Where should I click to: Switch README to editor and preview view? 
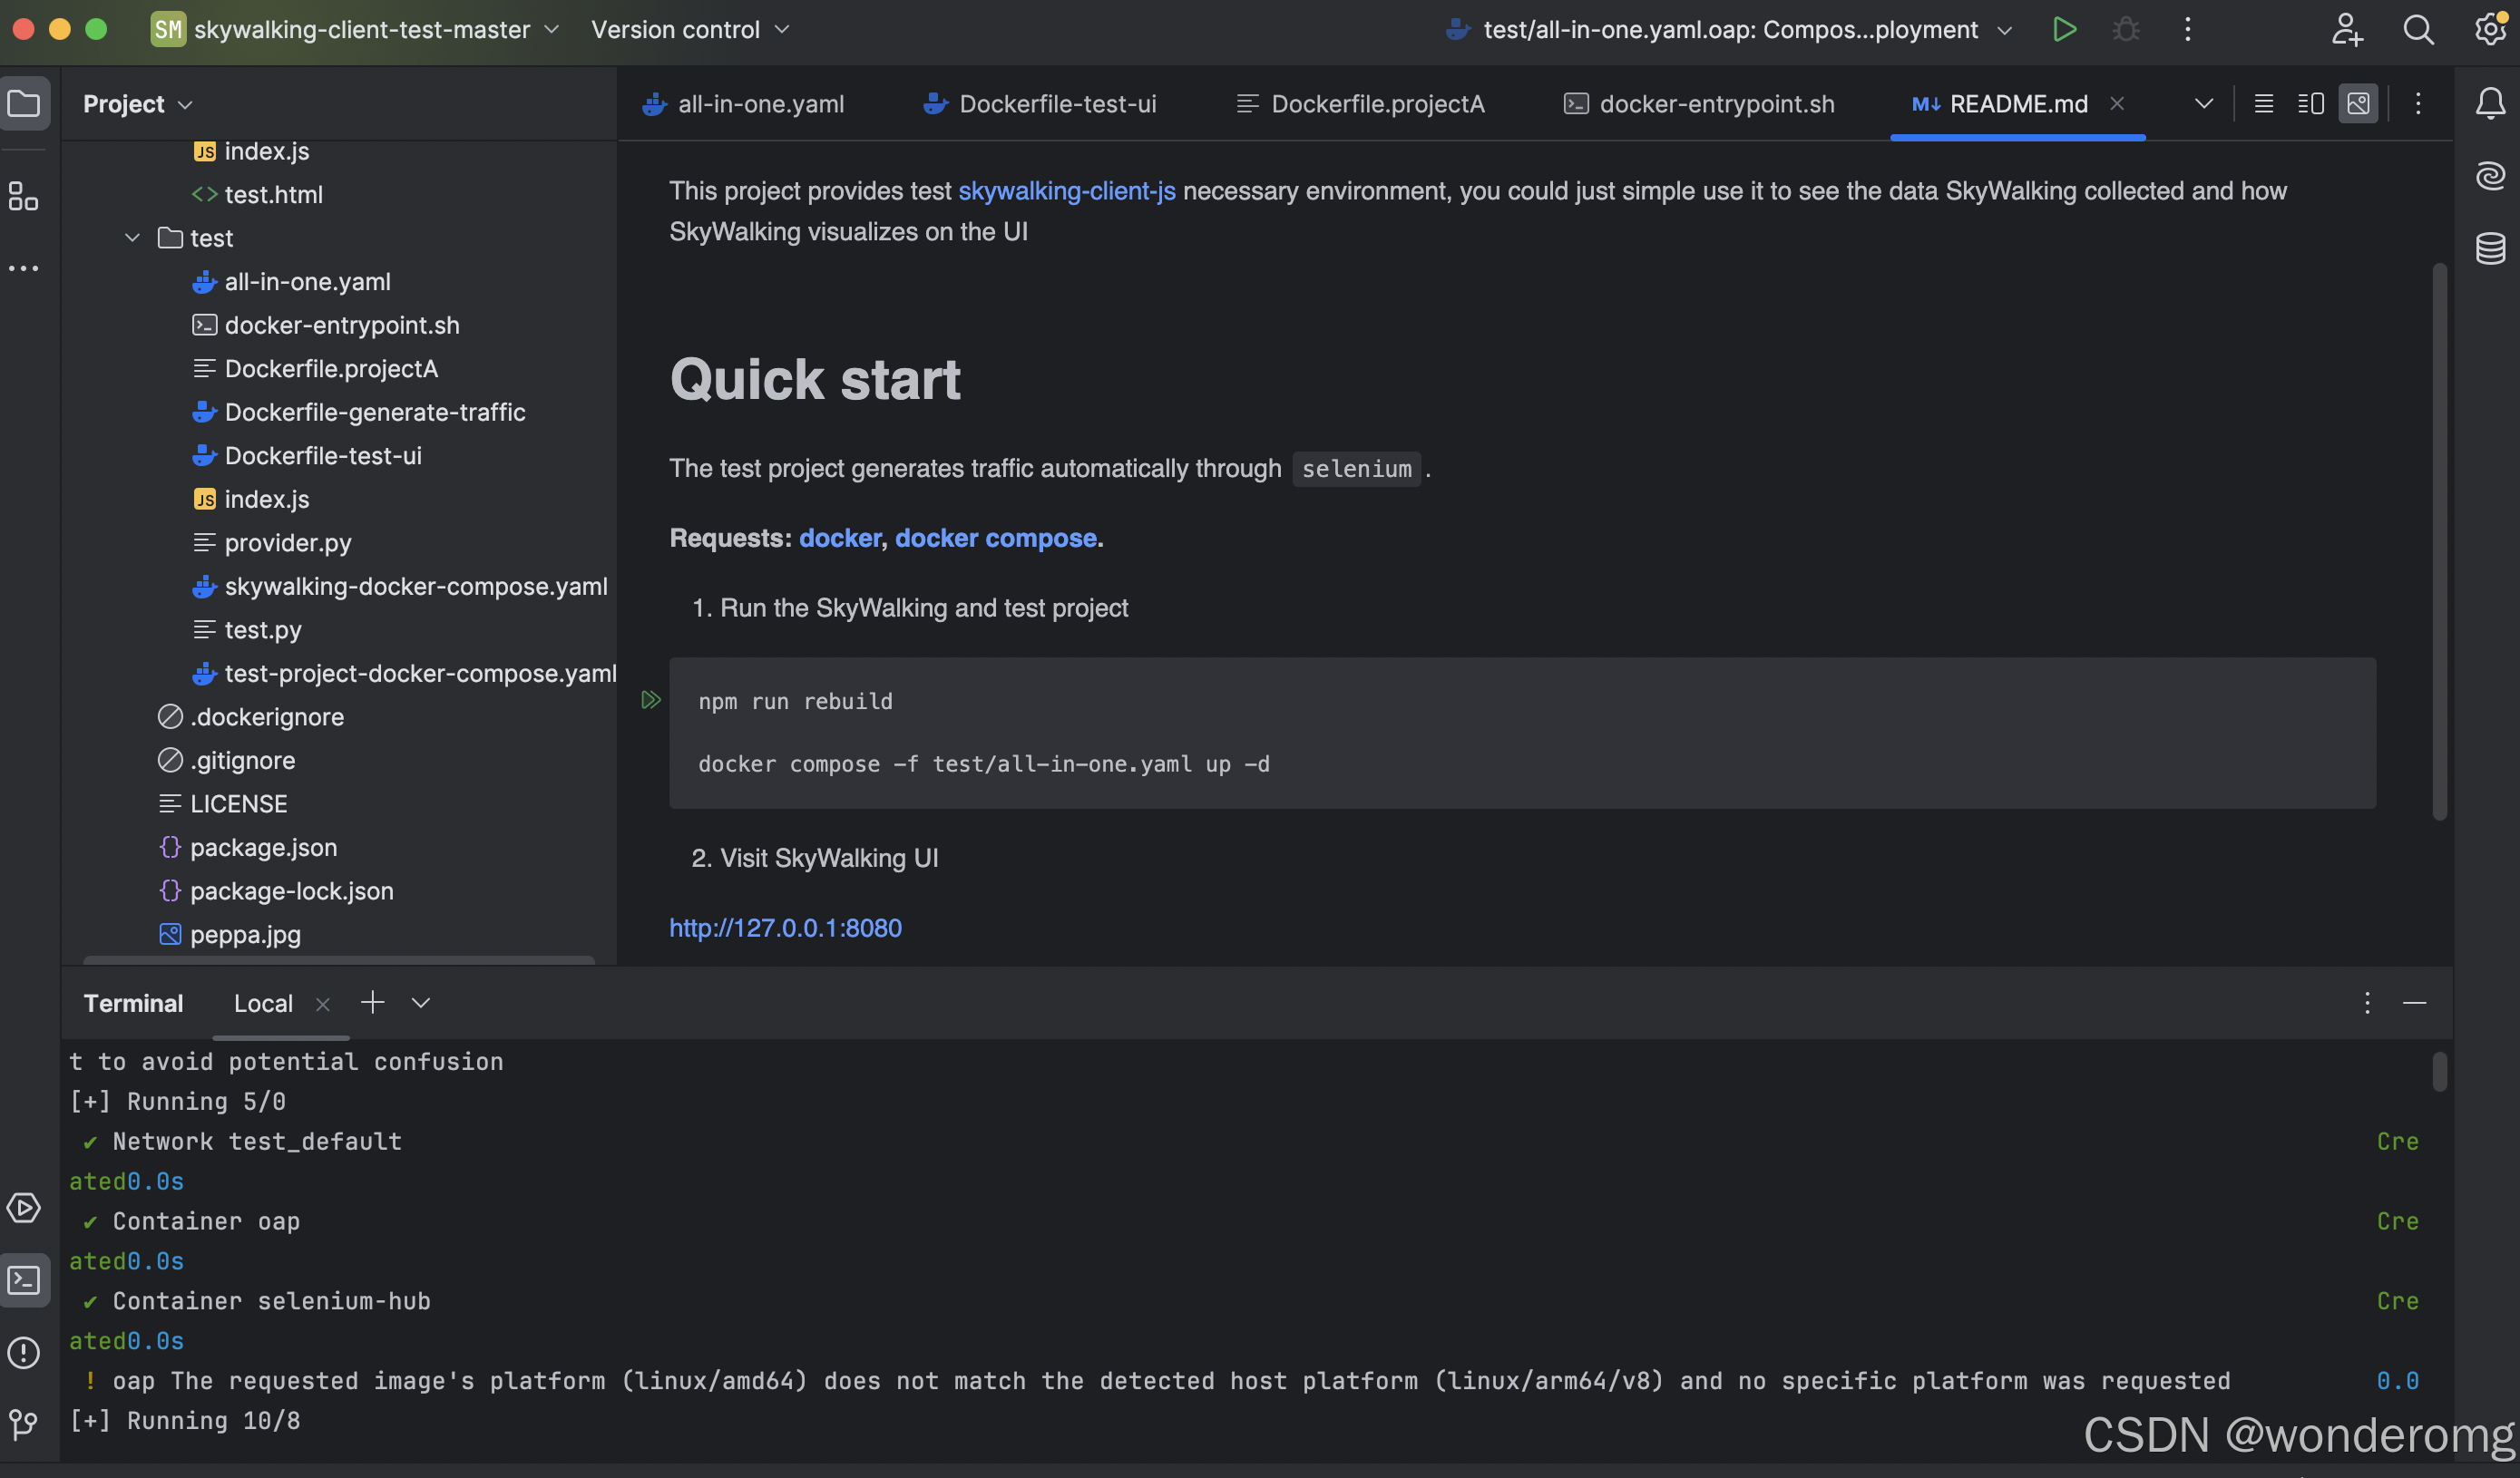coord(2311,103)
